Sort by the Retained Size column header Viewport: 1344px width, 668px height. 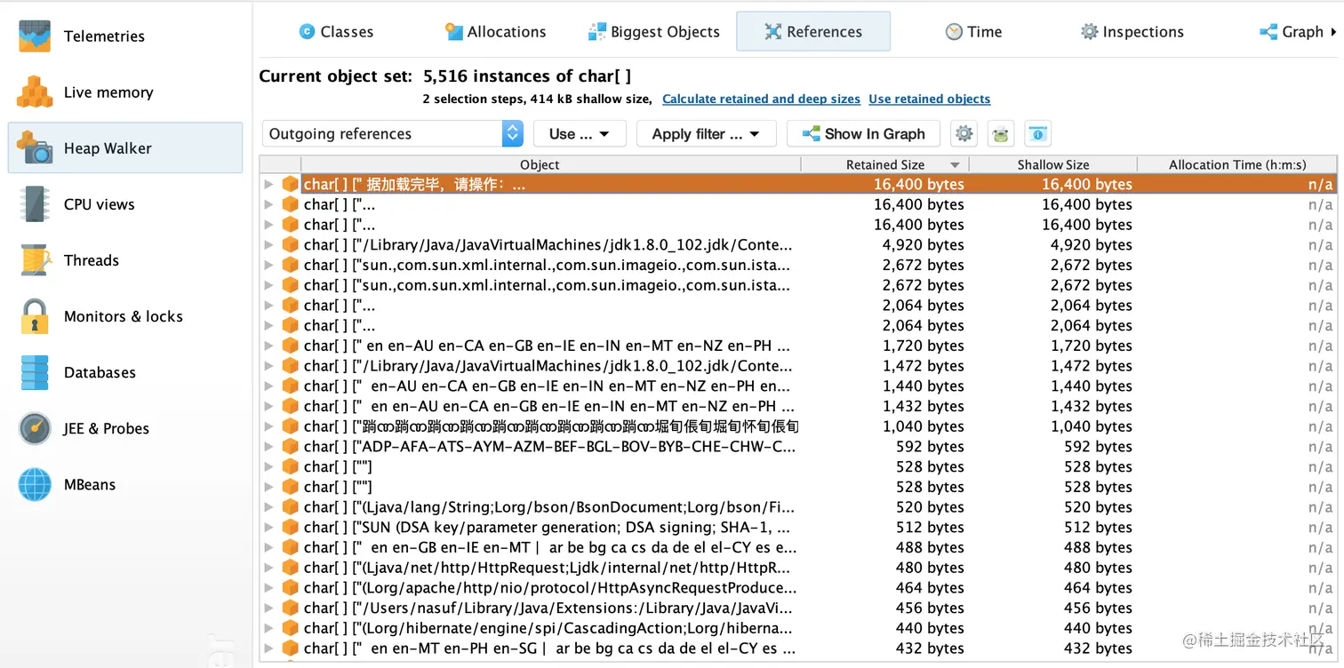885,164
